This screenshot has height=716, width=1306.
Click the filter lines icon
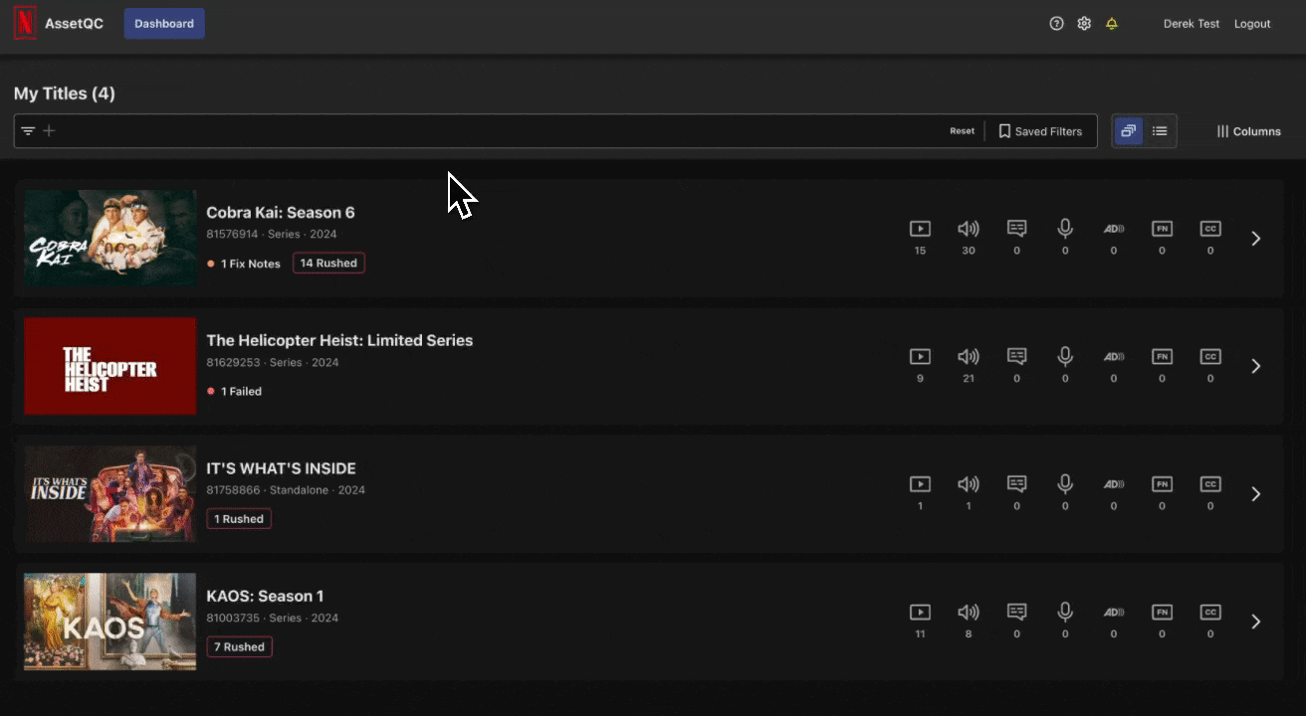(28, 131)
